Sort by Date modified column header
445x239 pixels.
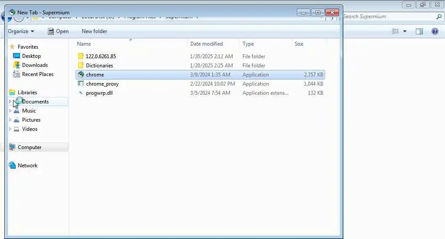[206, 44]
